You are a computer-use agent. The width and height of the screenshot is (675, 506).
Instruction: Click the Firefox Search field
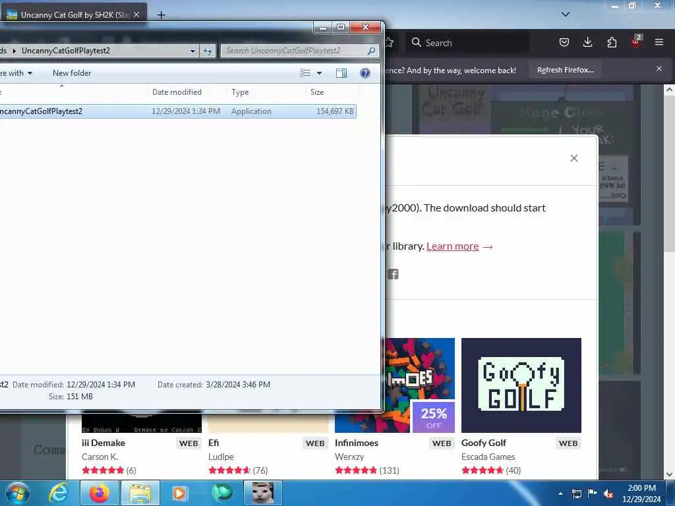click(x=469, y=43)
